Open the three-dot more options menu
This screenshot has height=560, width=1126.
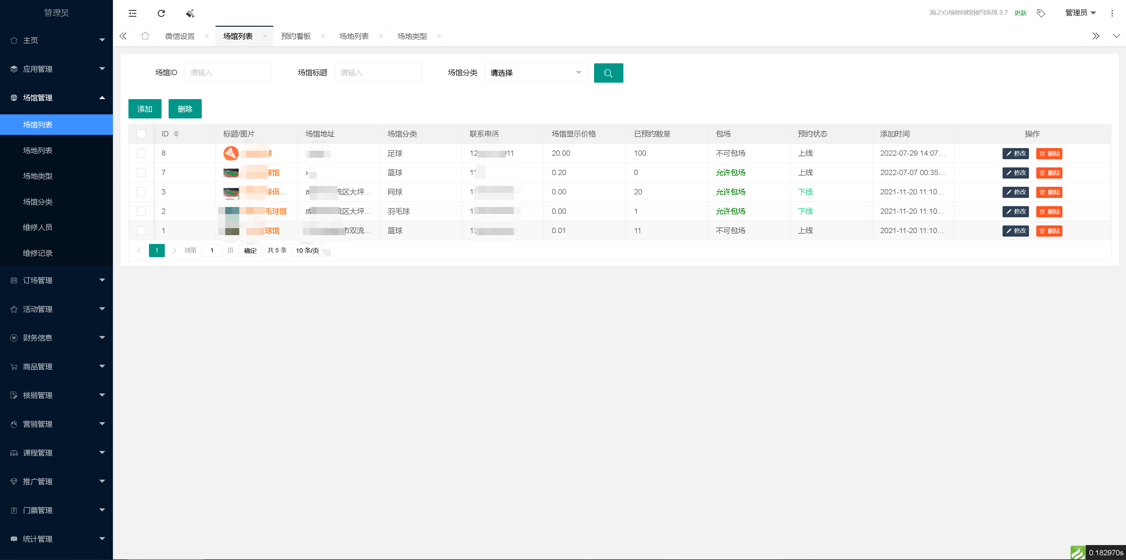1112,13
